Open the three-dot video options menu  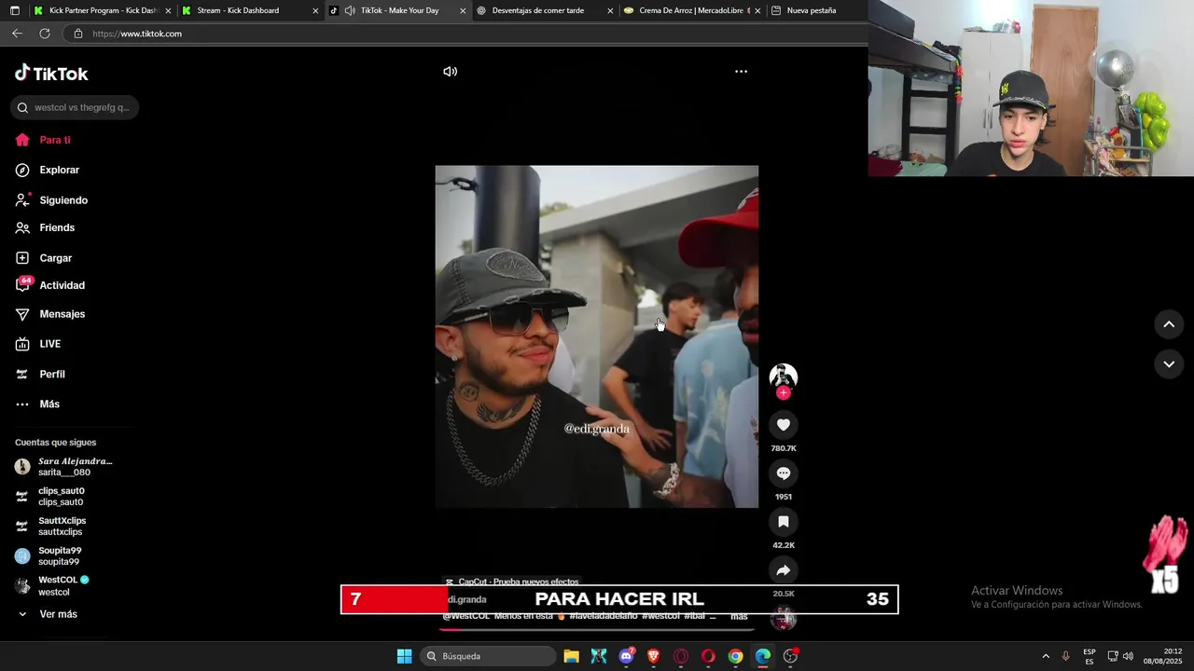[741, 72]
